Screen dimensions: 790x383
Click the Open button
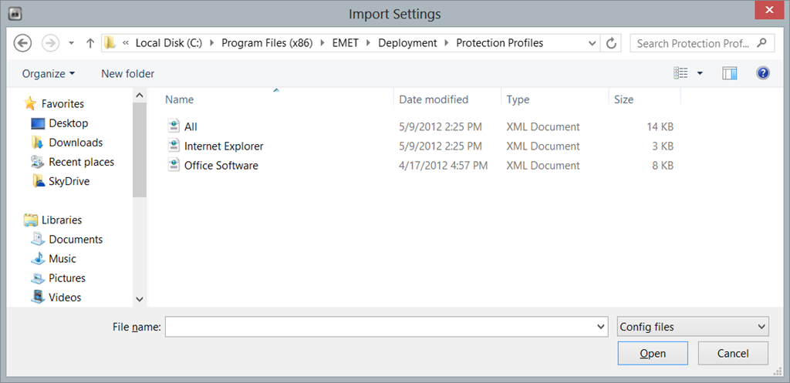point(653,353)
